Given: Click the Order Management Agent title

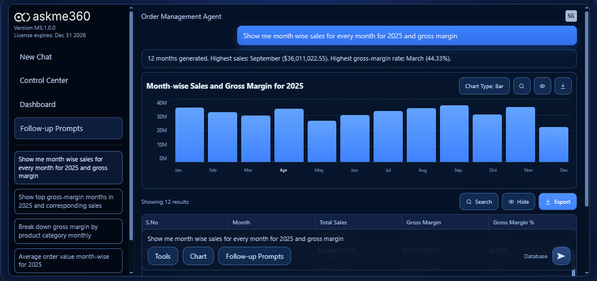Looking at the screenshot, I should (181, 17).
